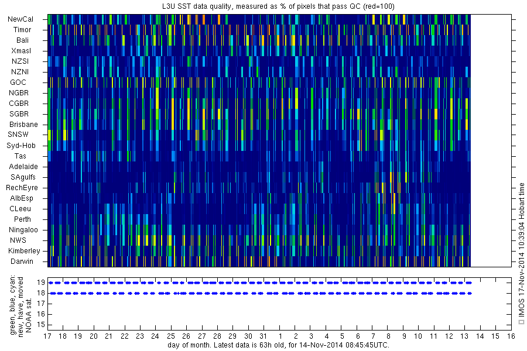
Task: Click the XmasI row label
Action: tap(21, 51)
